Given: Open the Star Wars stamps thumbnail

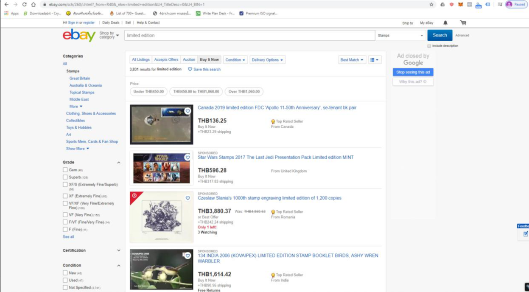Looking at the screenshot, I should click(x=162, y=168).
